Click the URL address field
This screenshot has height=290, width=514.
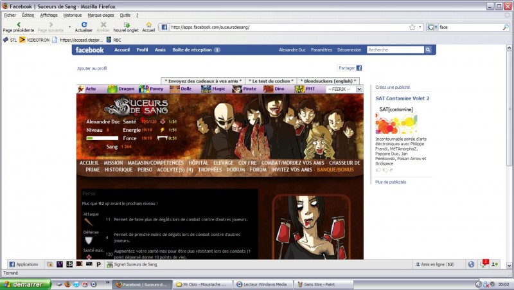pos(288,27)
